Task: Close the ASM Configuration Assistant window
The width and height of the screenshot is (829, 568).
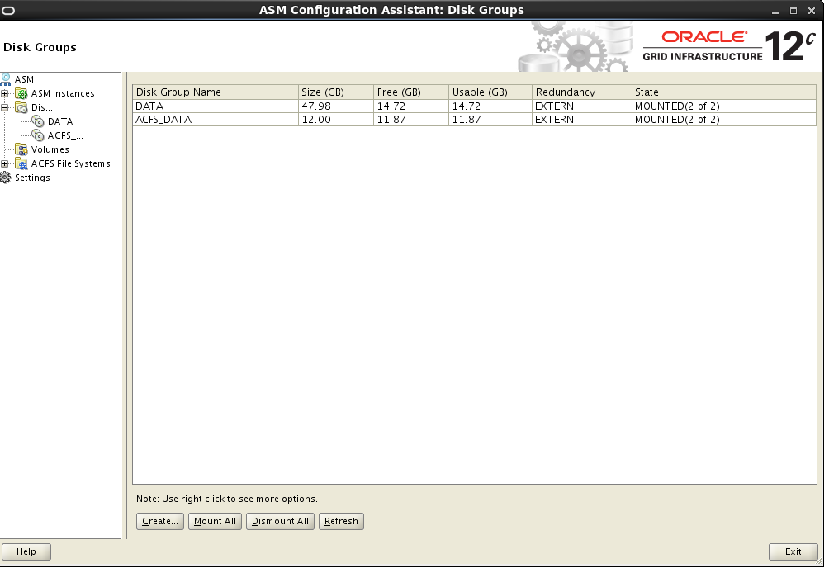Action: point(812,11)
